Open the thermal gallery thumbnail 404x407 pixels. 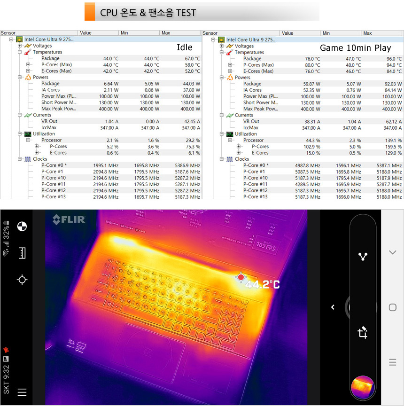point(362,387)
